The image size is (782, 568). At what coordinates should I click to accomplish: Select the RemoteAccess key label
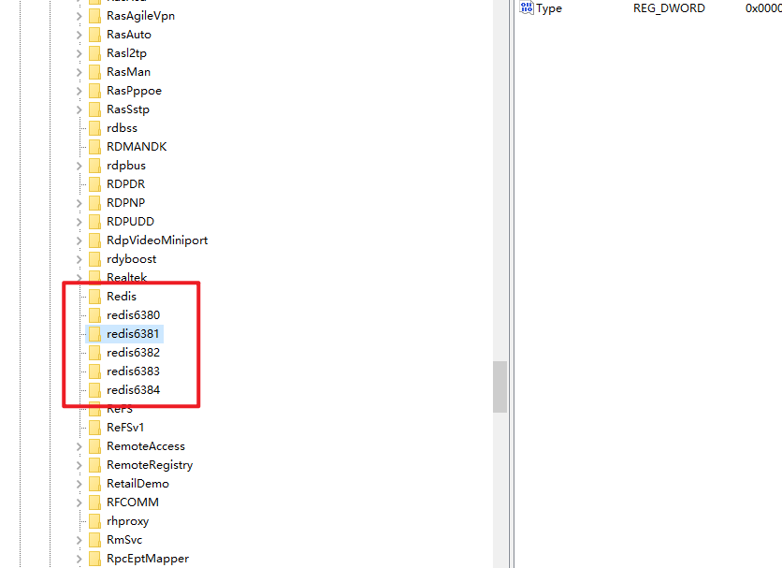pos(146,446)
